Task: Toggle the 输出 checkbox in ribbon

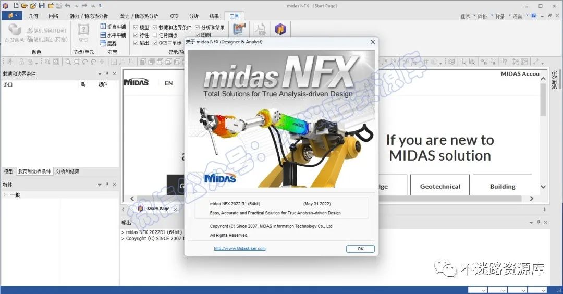Action: [136, 43]
